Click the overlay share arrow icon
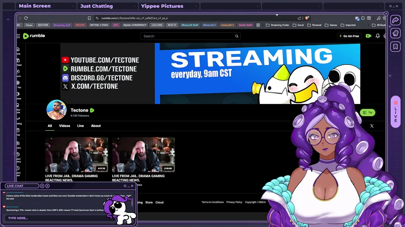The image size is (405, 227). 396,20
